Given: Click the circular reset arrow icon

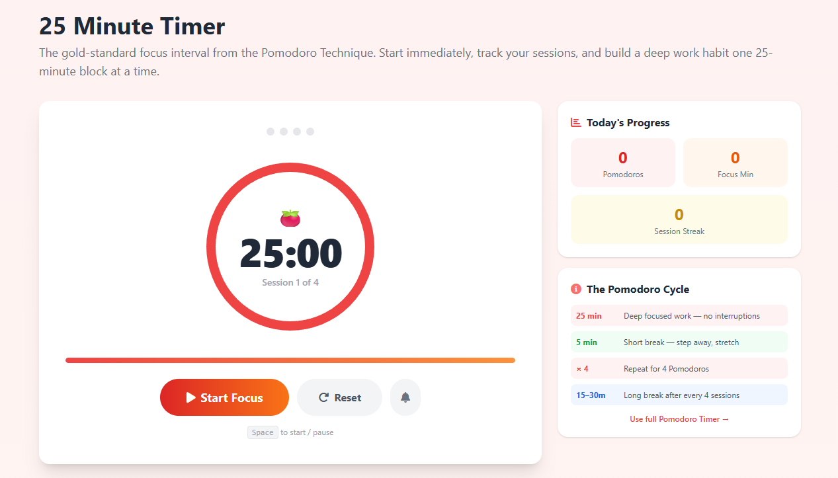Looking at the screenshot, I should [322, 397].
